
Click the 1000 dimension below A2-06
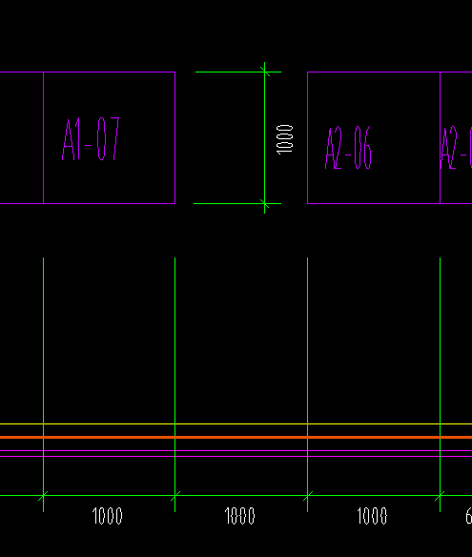click(372, 516)
